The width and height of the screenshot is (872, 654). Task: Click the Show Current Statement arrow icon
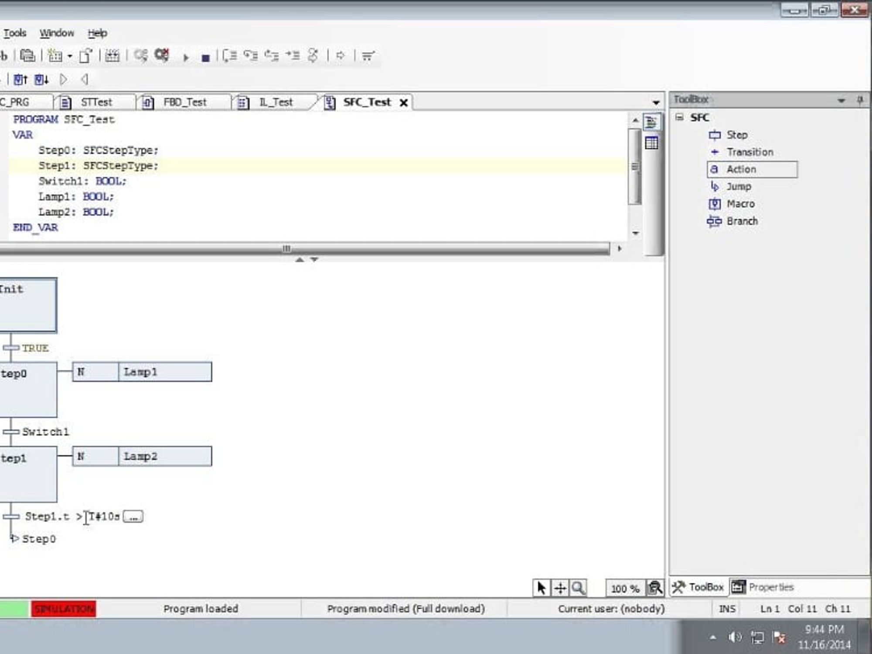[x=341, y=56]
